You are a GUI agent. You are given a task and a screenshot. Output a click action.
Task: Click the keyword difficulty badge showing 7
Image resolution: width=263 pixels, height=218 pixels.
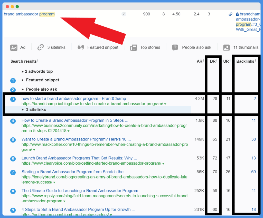click(124, 14)
